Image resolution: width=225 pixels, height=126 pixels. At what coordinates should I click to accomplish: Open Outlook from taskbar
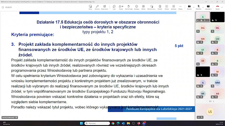tap(123, 123)
